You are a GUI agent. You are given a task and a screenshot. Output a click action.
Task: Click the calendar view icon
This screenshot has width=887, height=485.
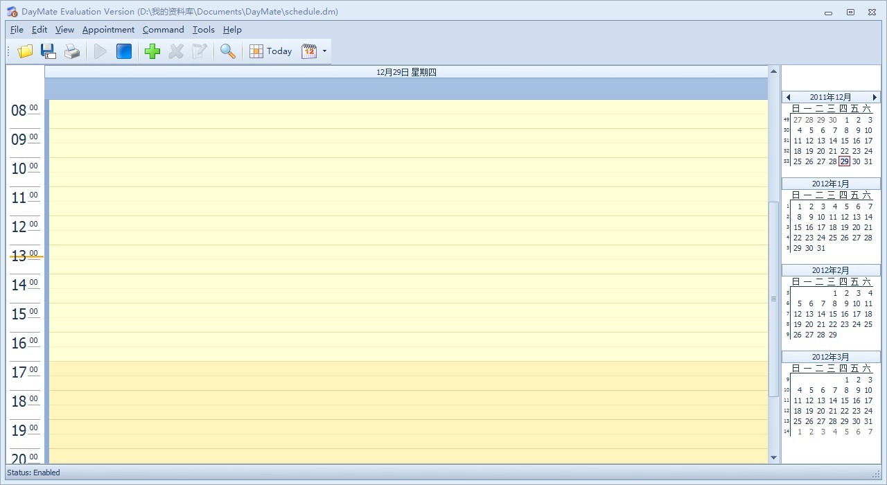click(x=309, y=51)
